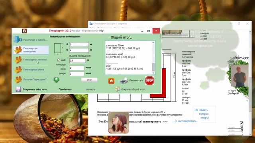Maximize the Гипсокартон 2010 front window

click(x=149, y=31)
